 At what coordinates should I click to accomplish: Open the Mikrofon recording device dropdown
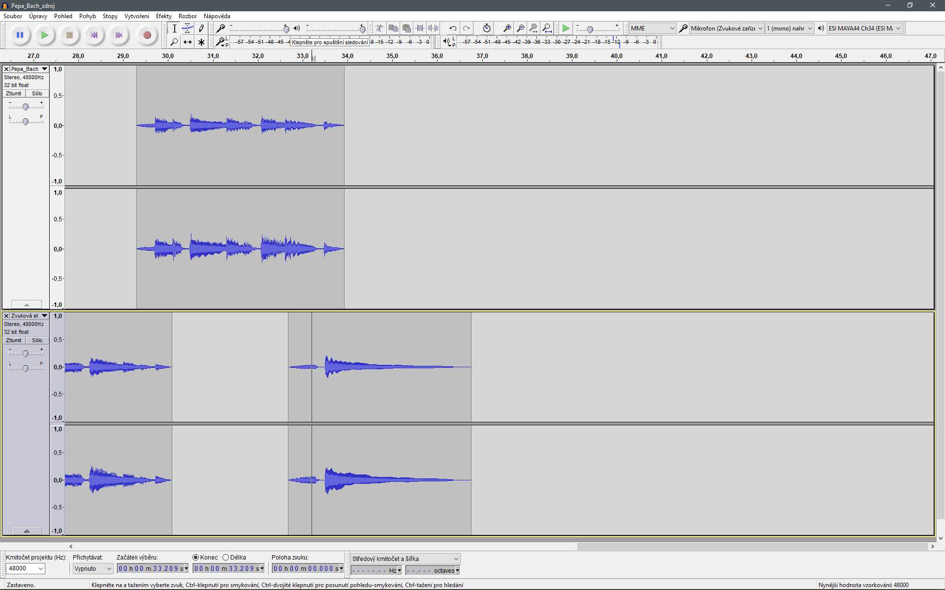click(x=726, y=28)
